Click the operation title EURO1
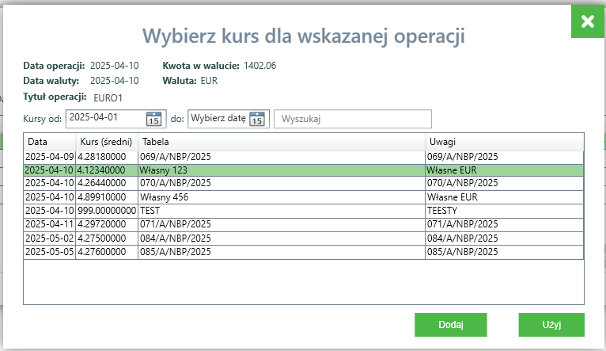The image size is (606, 351). coord(108,98)
